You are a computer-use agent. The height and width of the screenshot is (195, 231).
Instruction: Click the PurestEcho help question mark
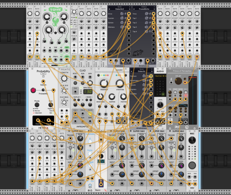coord(154,7)
